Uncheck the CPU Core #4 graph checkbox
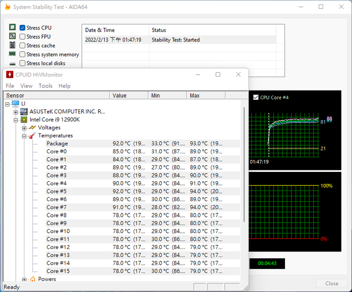Image resolution: width=352 pixels, height=292 pixels. click(x=256, y=97)
